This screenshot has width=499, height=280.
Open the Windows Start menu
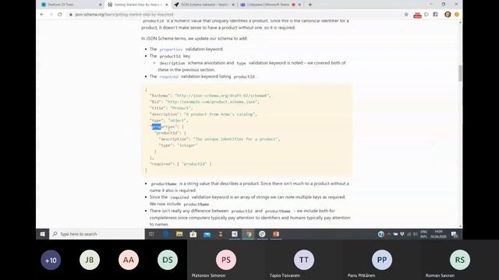pos(42,234)
